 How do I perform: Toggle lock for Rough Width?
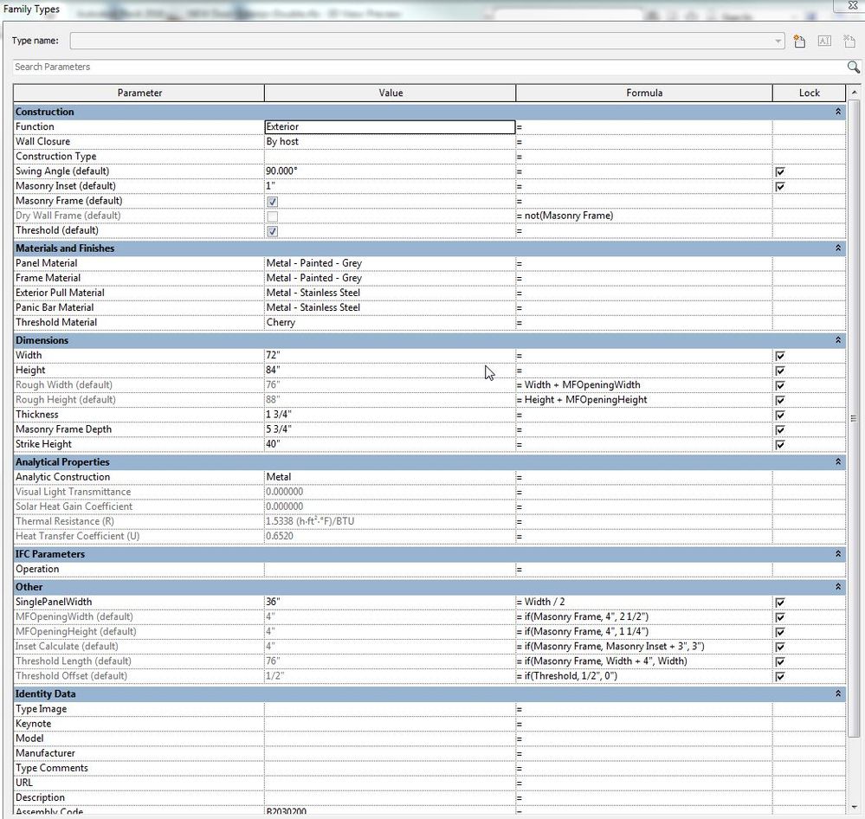780,385
